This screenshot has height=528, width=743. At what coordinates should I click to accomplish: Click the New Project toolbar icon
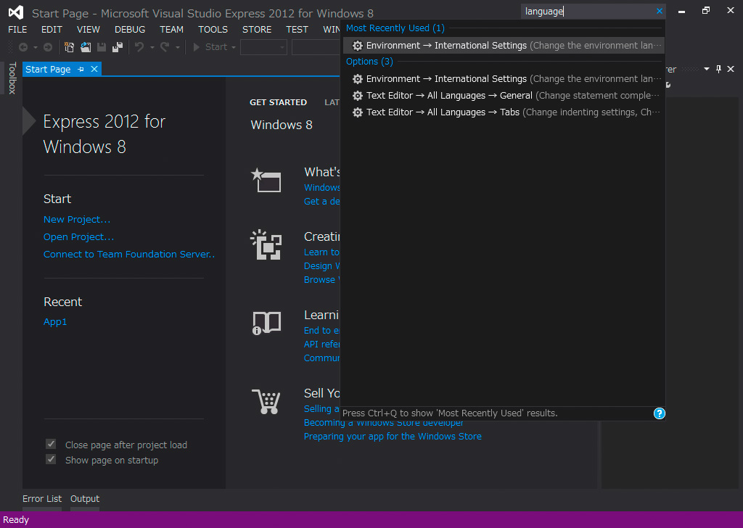pyautogui.click(x=69, y=47)
